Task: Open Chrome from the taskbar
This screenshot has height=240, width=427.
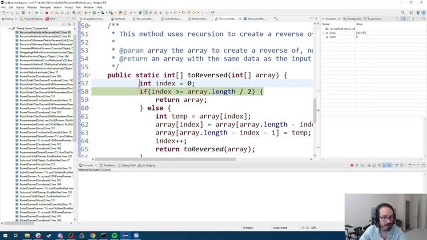Action: coord(93,235)
